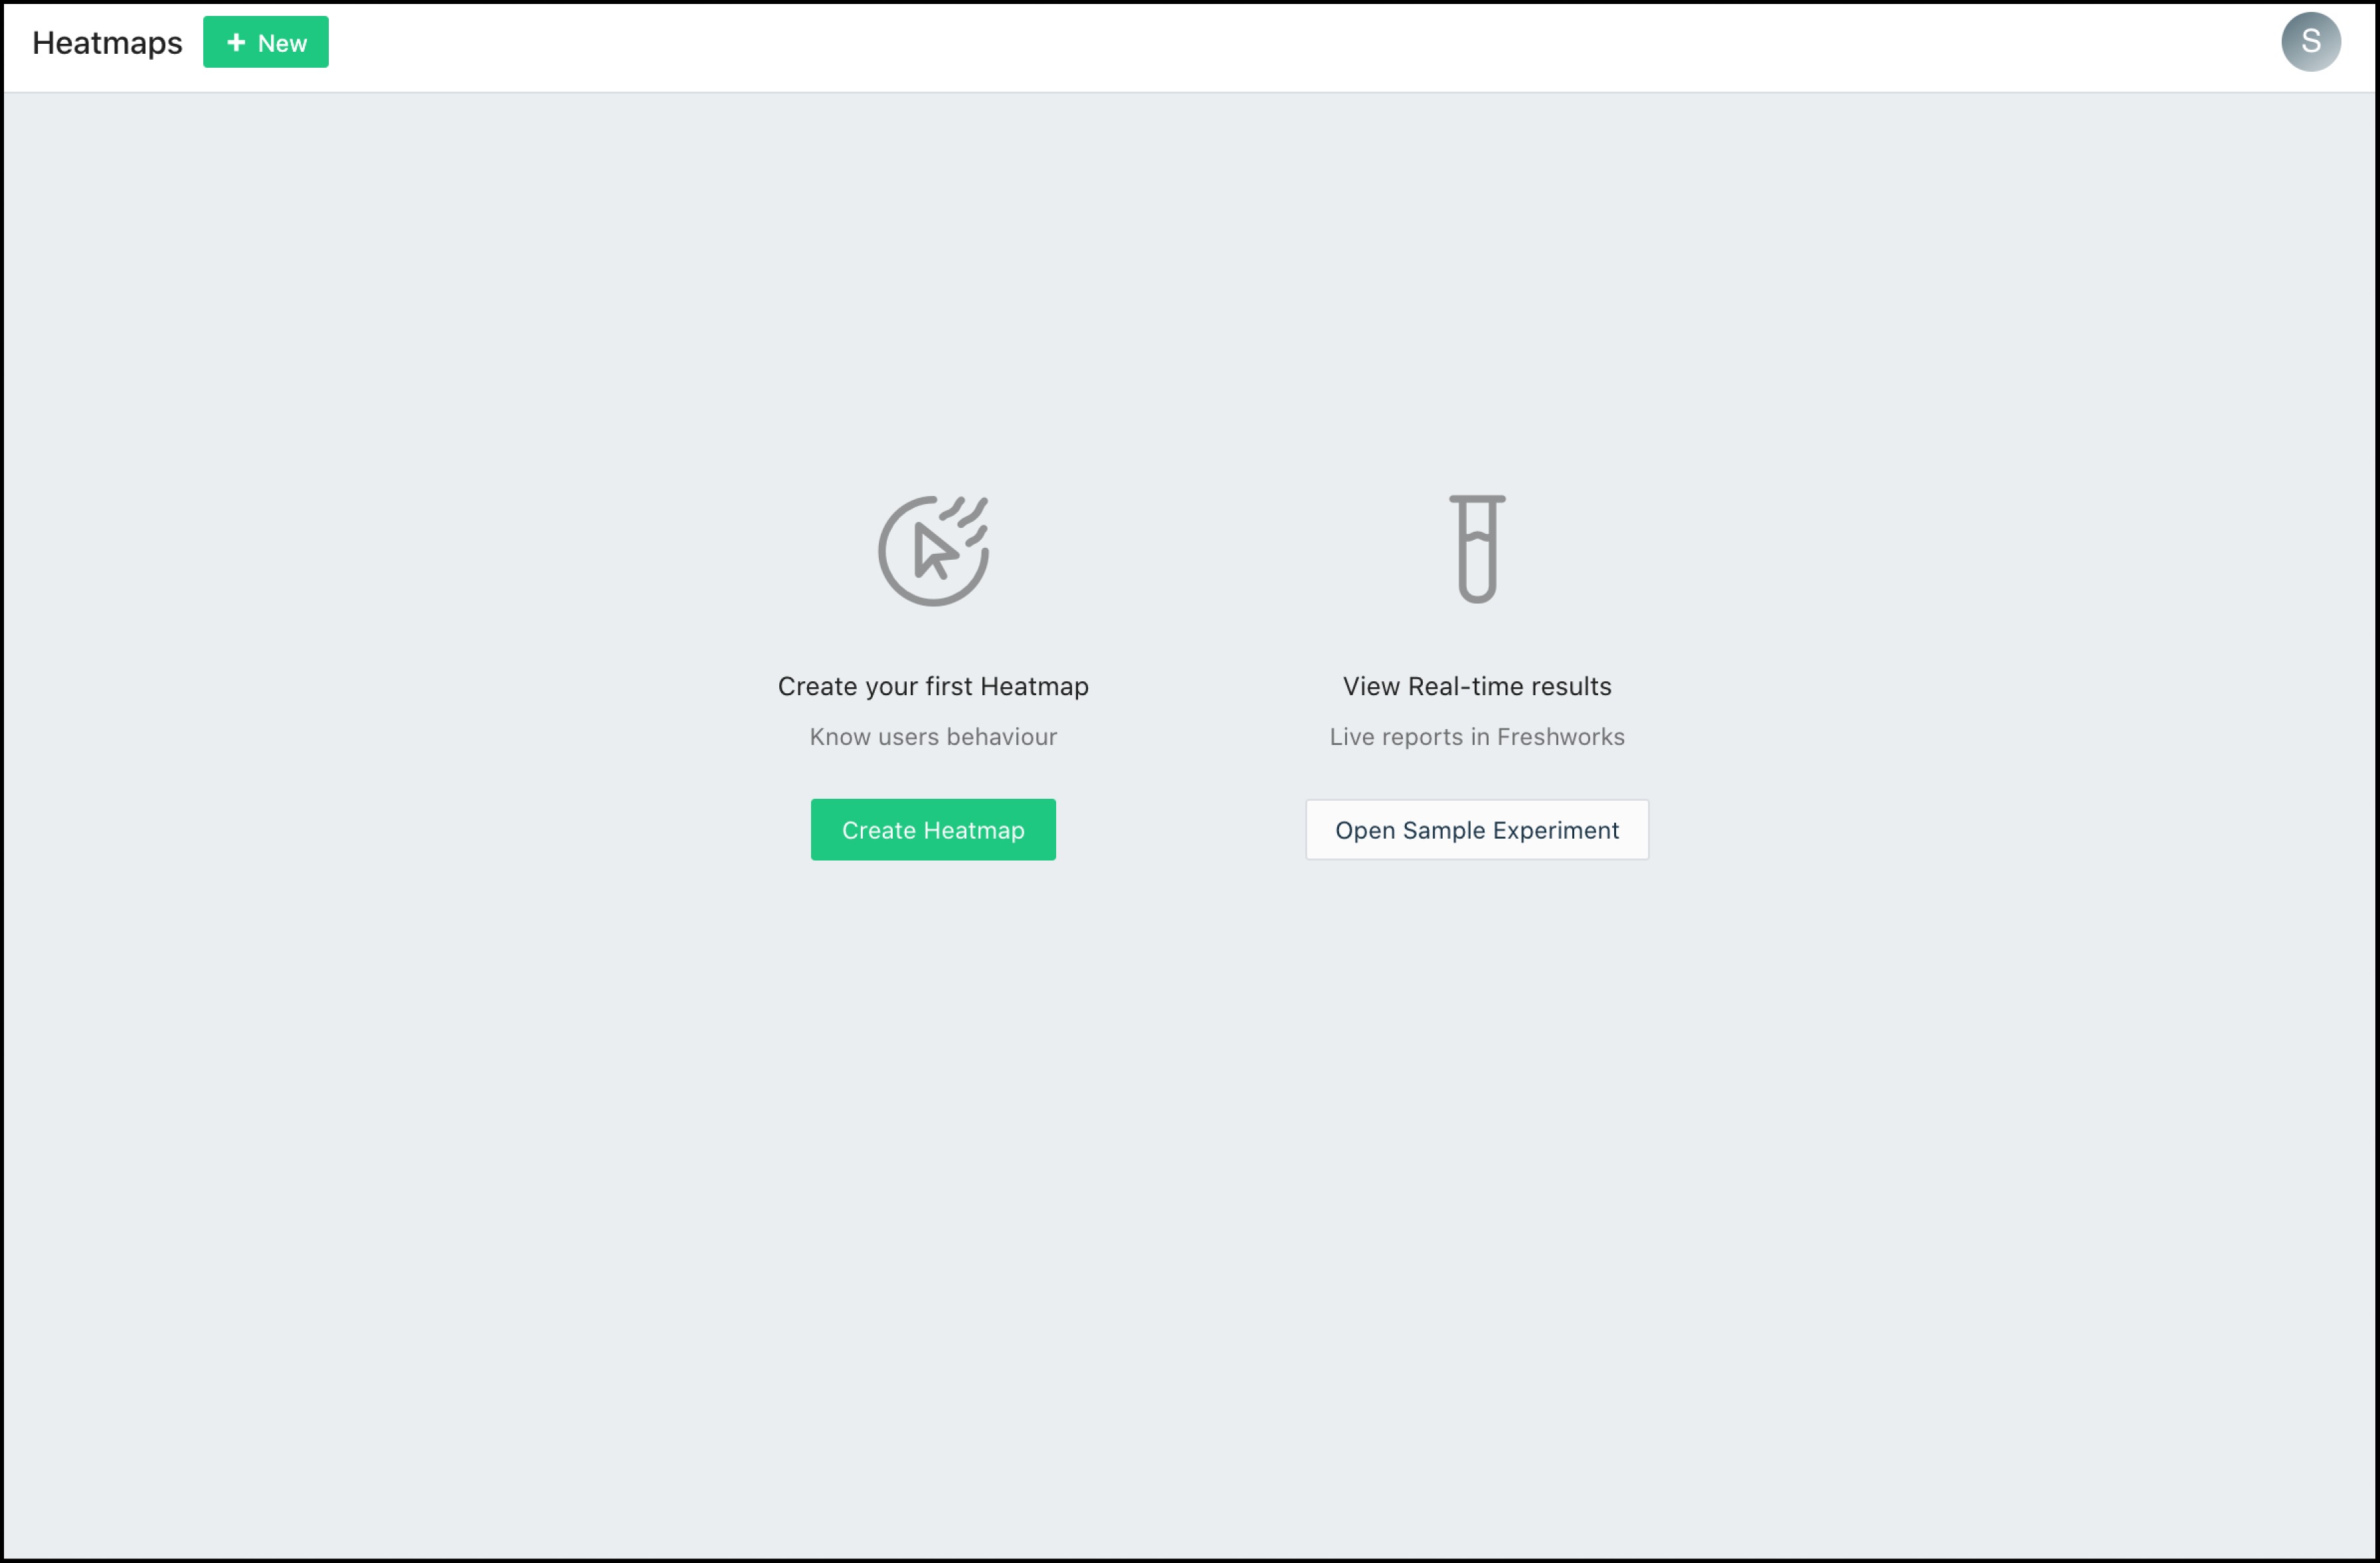
Task: Open Sample Experiment button
Action: coord(1476,829)
